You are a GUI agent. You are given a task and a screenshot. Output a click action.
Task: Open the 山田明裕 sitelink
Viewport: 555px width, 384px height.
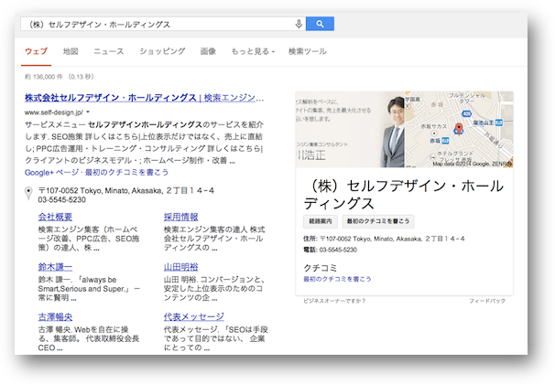[x=180, y=267]
